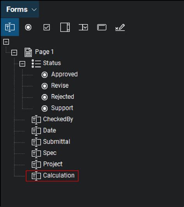Select the CheckedBy text field item

[52, 119]
